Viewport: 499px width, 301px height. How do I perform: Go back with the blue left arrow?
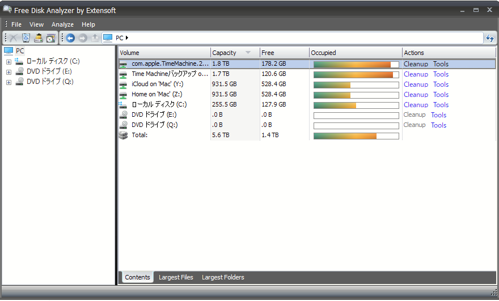pos(70,38)
